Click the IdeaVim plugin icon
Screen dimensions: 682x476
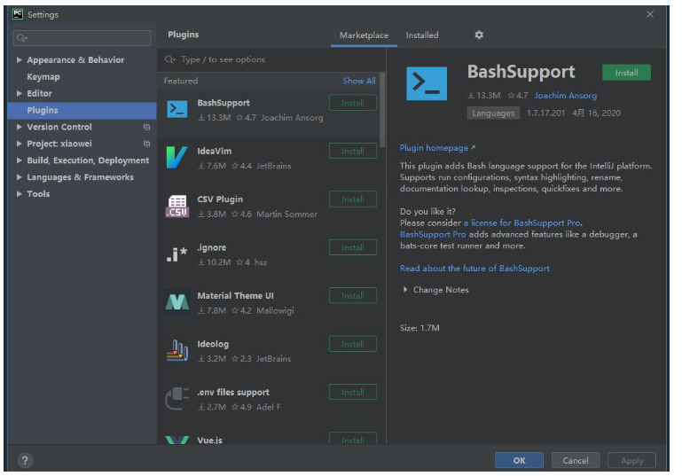[x=177, y=158]
